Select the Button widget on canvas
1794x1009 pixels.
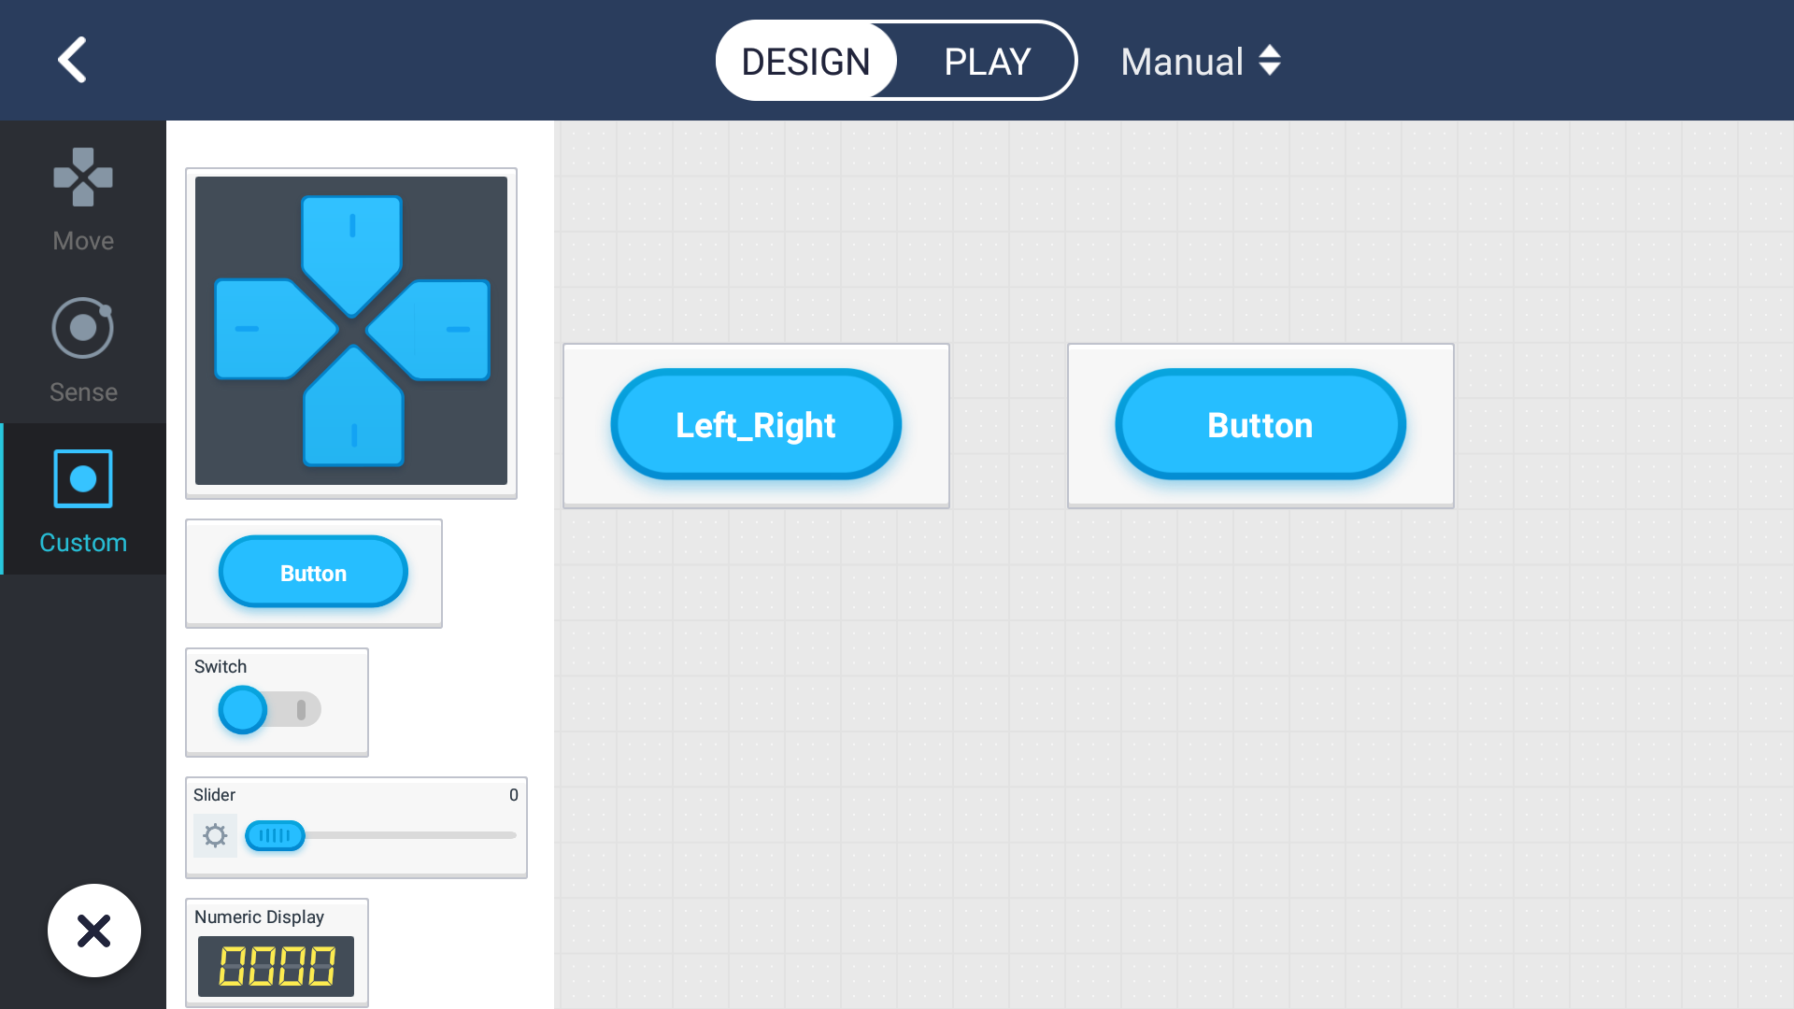[x=1260, y=425]
